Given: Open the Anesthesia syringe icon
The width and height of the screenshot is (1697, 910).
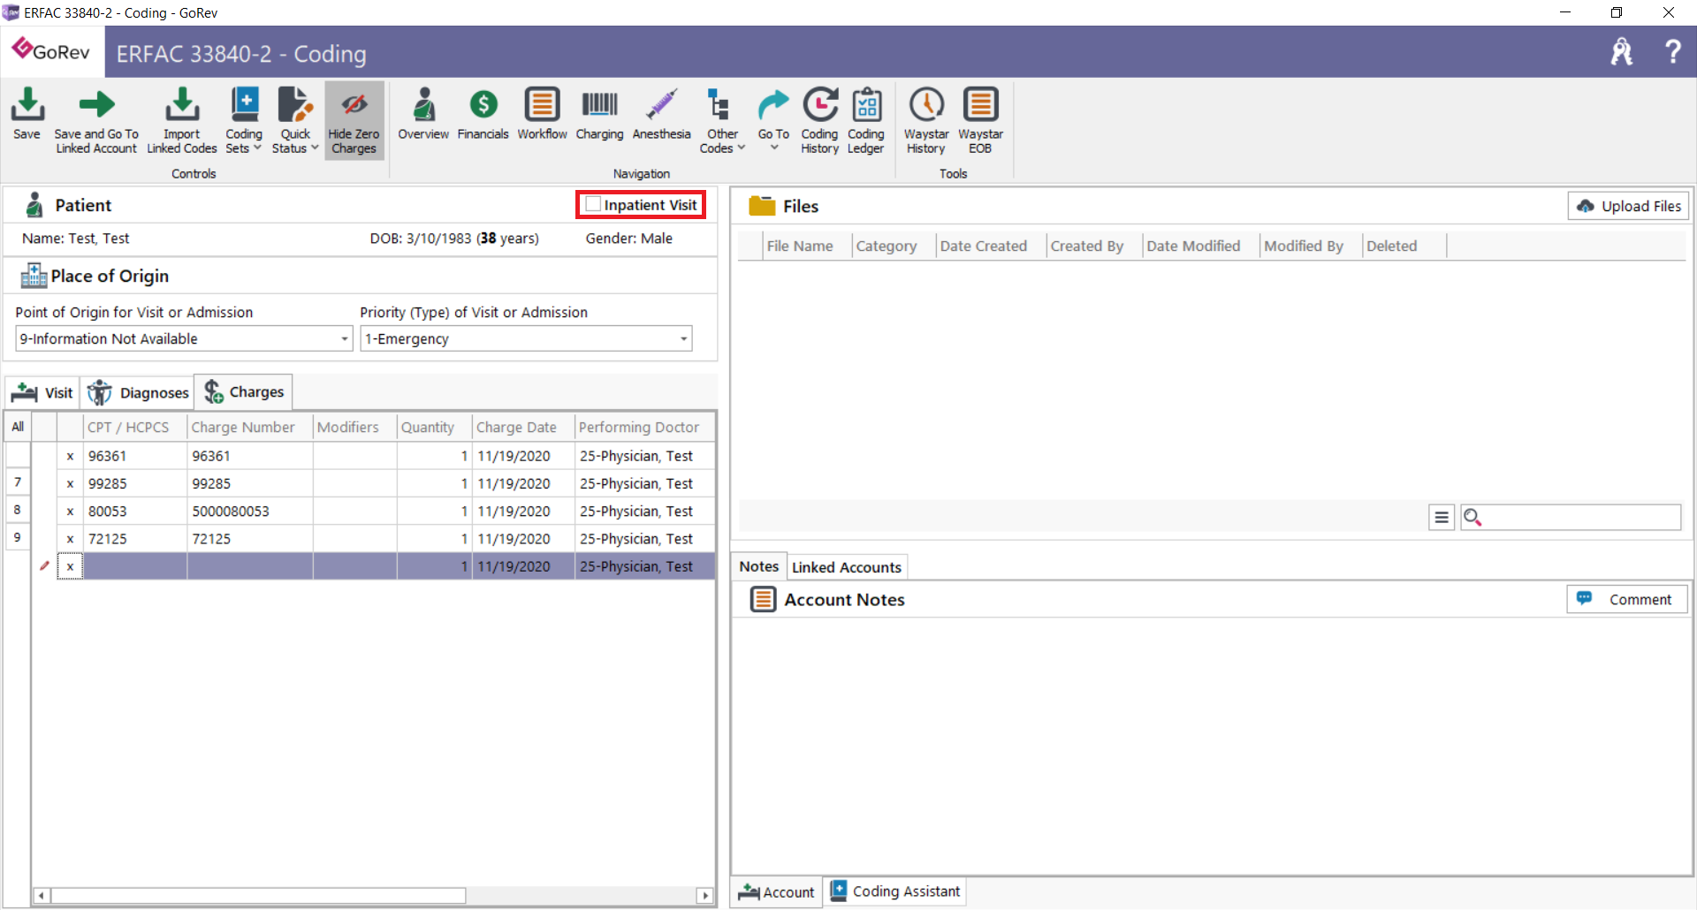Looking at the screenshot, I should (661, 114).
